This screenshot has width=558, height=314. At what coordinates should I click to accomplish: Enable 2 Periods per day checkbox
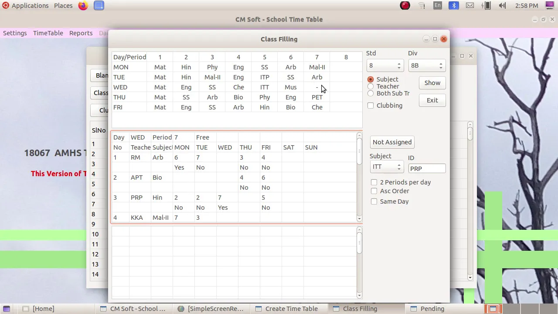pos(374,182)
